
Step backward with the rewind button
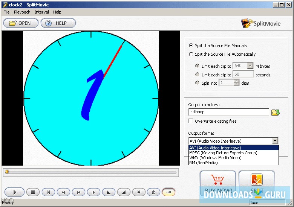63,192
